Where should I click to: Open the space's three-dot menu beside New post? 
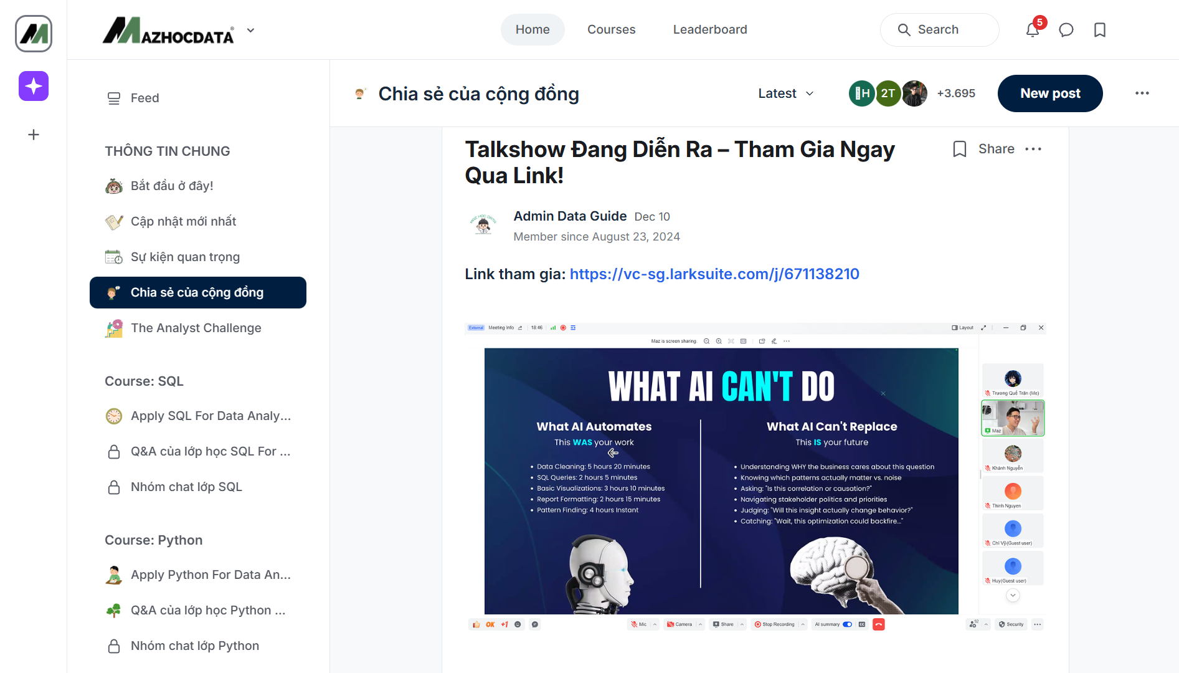coord(1142,93)
